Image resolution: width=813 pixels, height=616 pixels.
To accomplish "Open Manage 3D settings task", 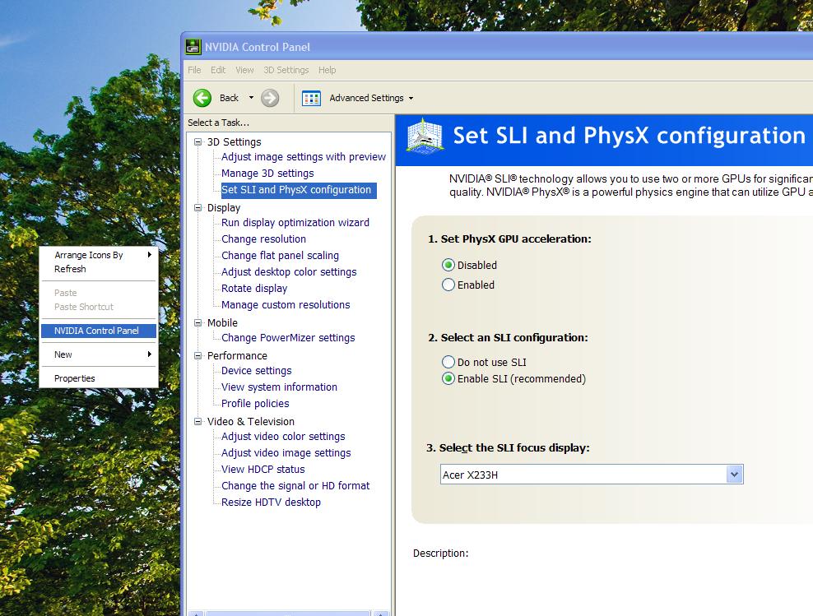I will (267, 173).
